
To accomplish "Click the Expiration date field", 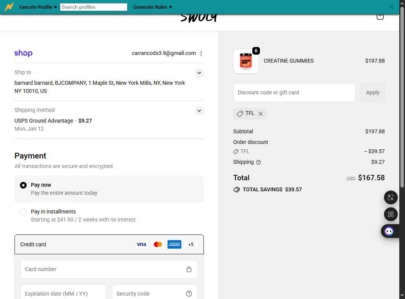I will pos(63,292).
